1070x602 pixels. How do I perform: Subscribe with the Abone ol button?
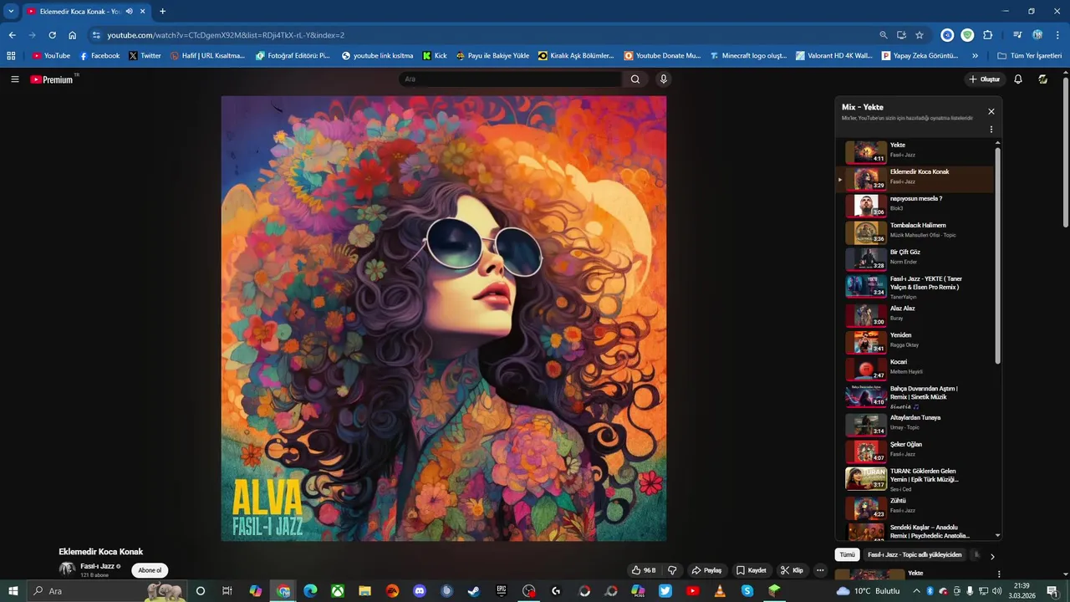pos(150,570)
